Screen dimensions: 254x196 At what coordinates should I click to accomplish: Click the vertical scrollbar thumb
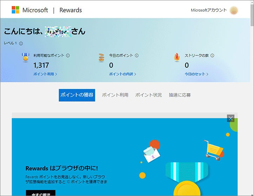point(252,15)
